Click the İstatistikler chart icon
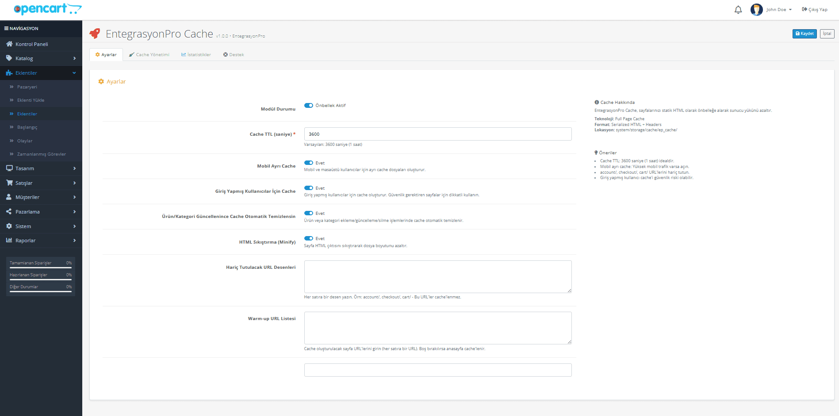Viewport: 839px width, 416px height. [x=184, y=55]
